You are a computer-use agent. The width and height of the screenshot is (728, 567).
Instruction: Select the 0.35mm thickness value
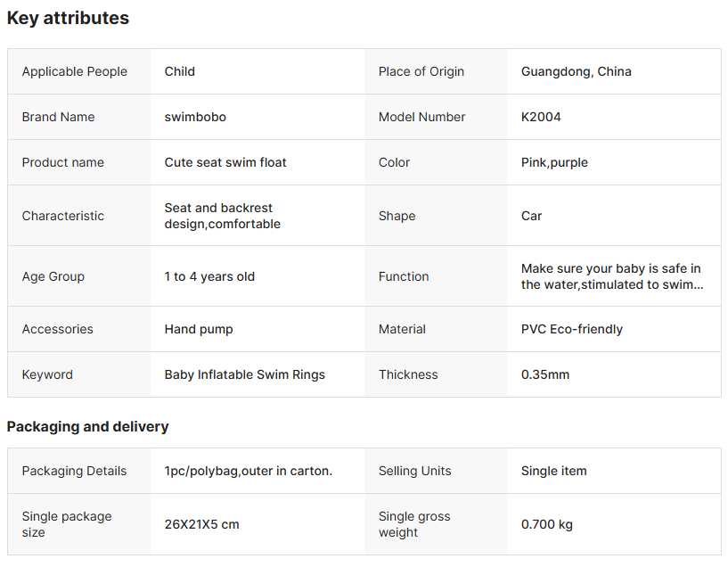(x=544, y=374)
